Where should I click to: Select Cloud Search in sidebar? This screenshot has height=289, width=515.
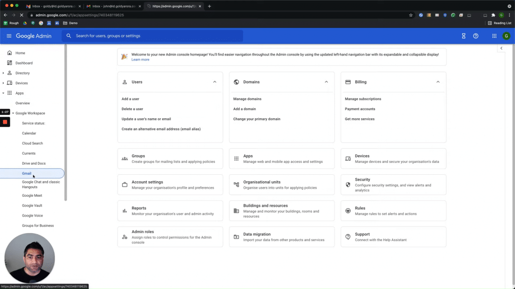pyautogui.click(x=32, y=143)
